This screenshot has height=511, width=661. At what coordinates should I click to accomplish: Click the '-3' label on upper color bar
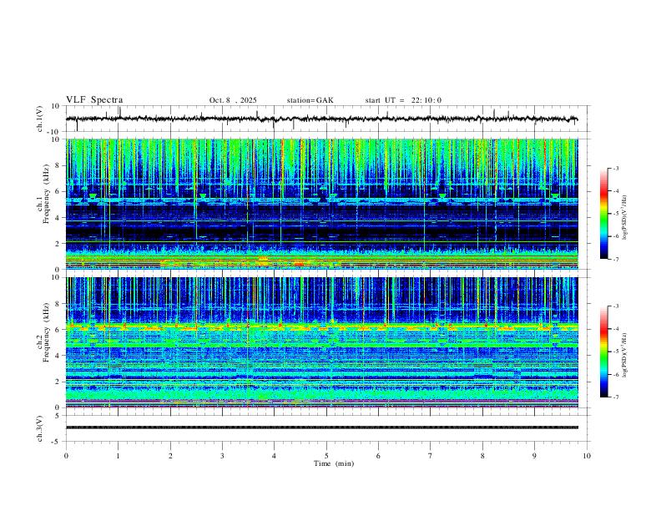point(616,168)
